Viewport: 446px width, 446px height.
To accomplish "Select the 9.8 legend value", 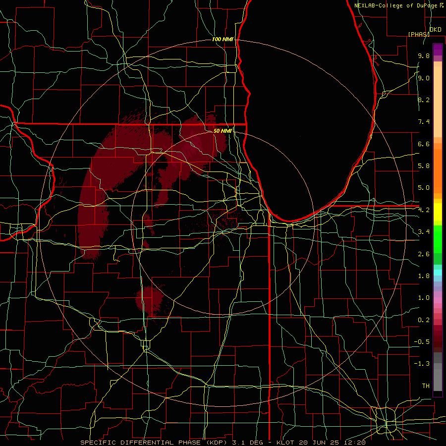I will pyautogui.click(x=424, y=56).
